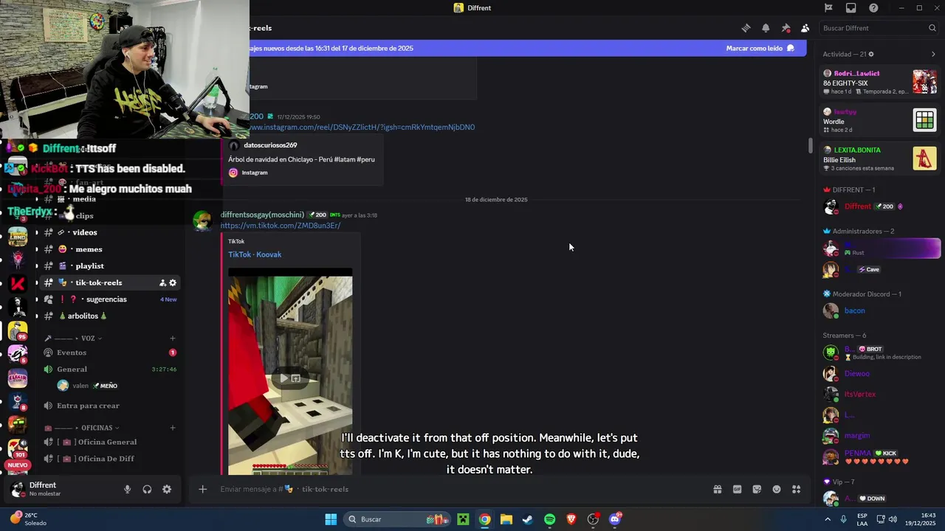
Task: Click Marcar como leído button
Action: tap(760, 48)
